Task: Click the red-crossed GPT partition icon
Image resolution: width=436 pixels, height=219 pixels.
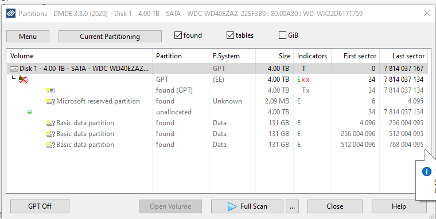Action: [x=23, y=79]
